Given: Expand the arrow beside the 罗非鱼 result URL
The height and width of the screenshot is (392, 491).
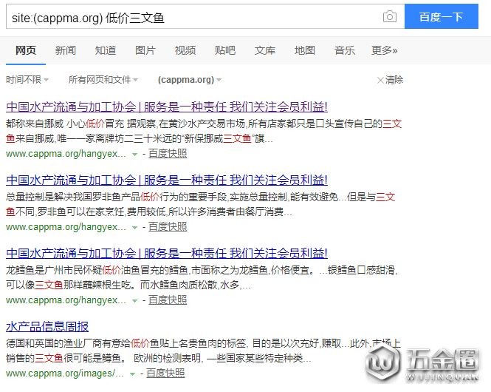Looking at the screenshot, I should pos(134,227).
